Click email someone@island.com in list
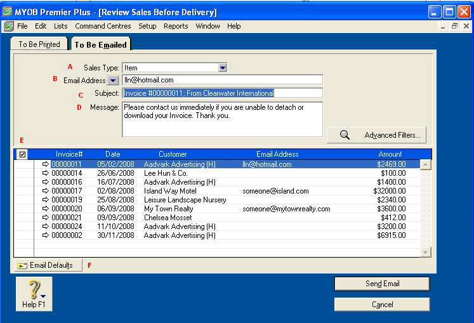 [x=275, y=191]
